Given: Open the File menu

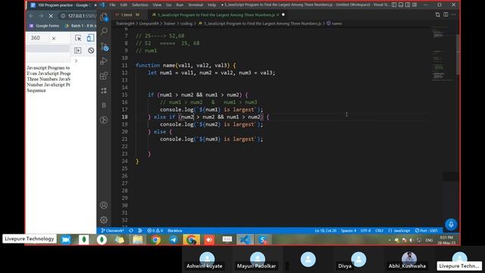Looking at the screenshot, I should pos(113,5).
